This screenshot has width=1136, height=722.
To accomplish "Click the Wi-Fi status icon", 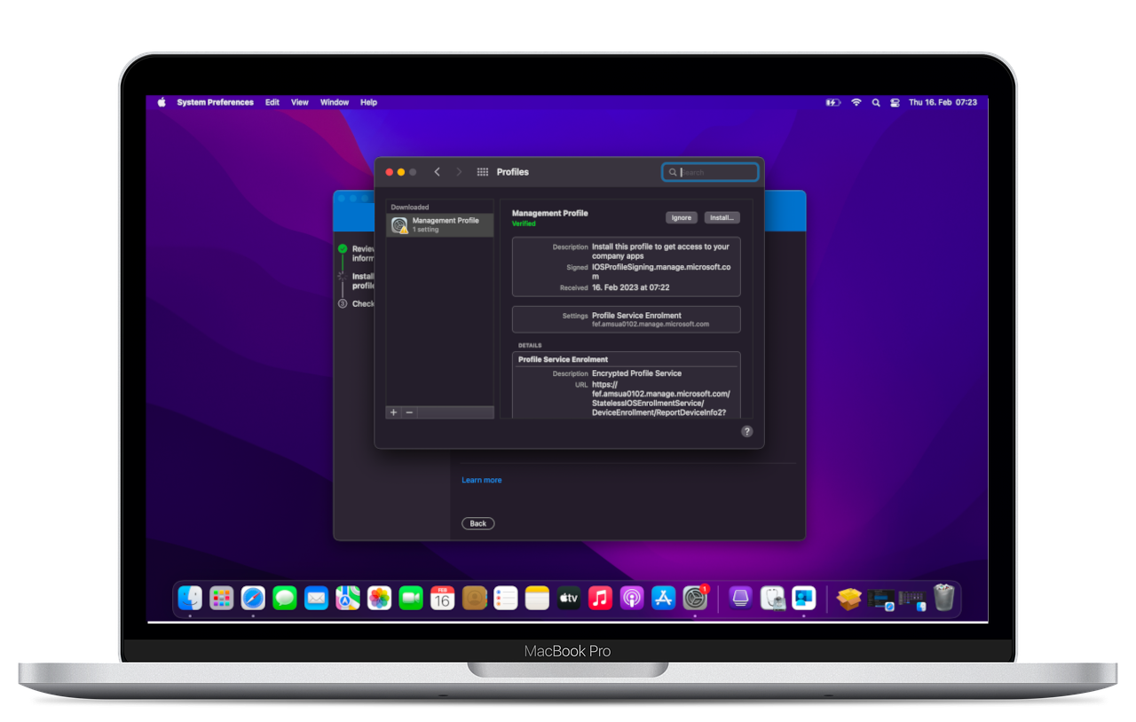I will pyautogui.click(x=856, y=103).
